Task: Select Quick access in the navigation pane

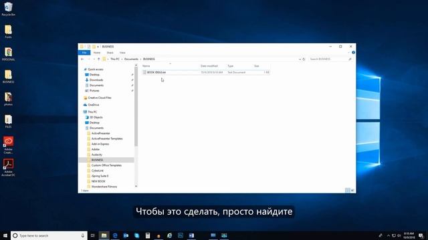Action: point(95,69)
